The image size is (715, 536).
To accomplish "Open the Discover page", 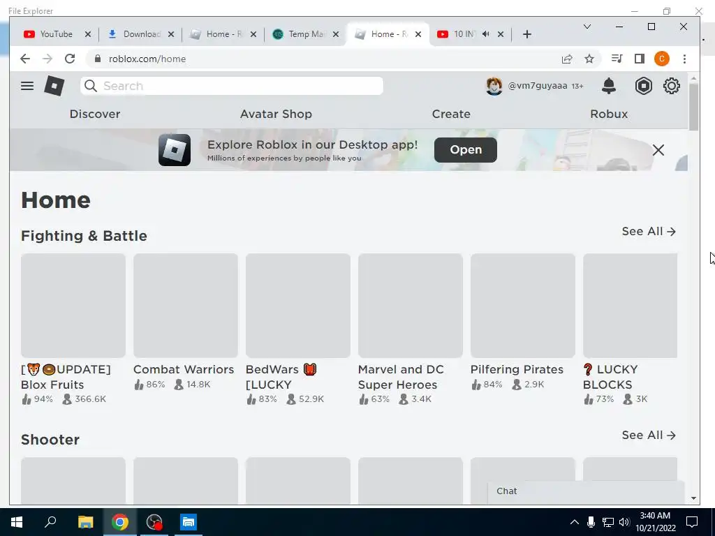I will [95, 114].
